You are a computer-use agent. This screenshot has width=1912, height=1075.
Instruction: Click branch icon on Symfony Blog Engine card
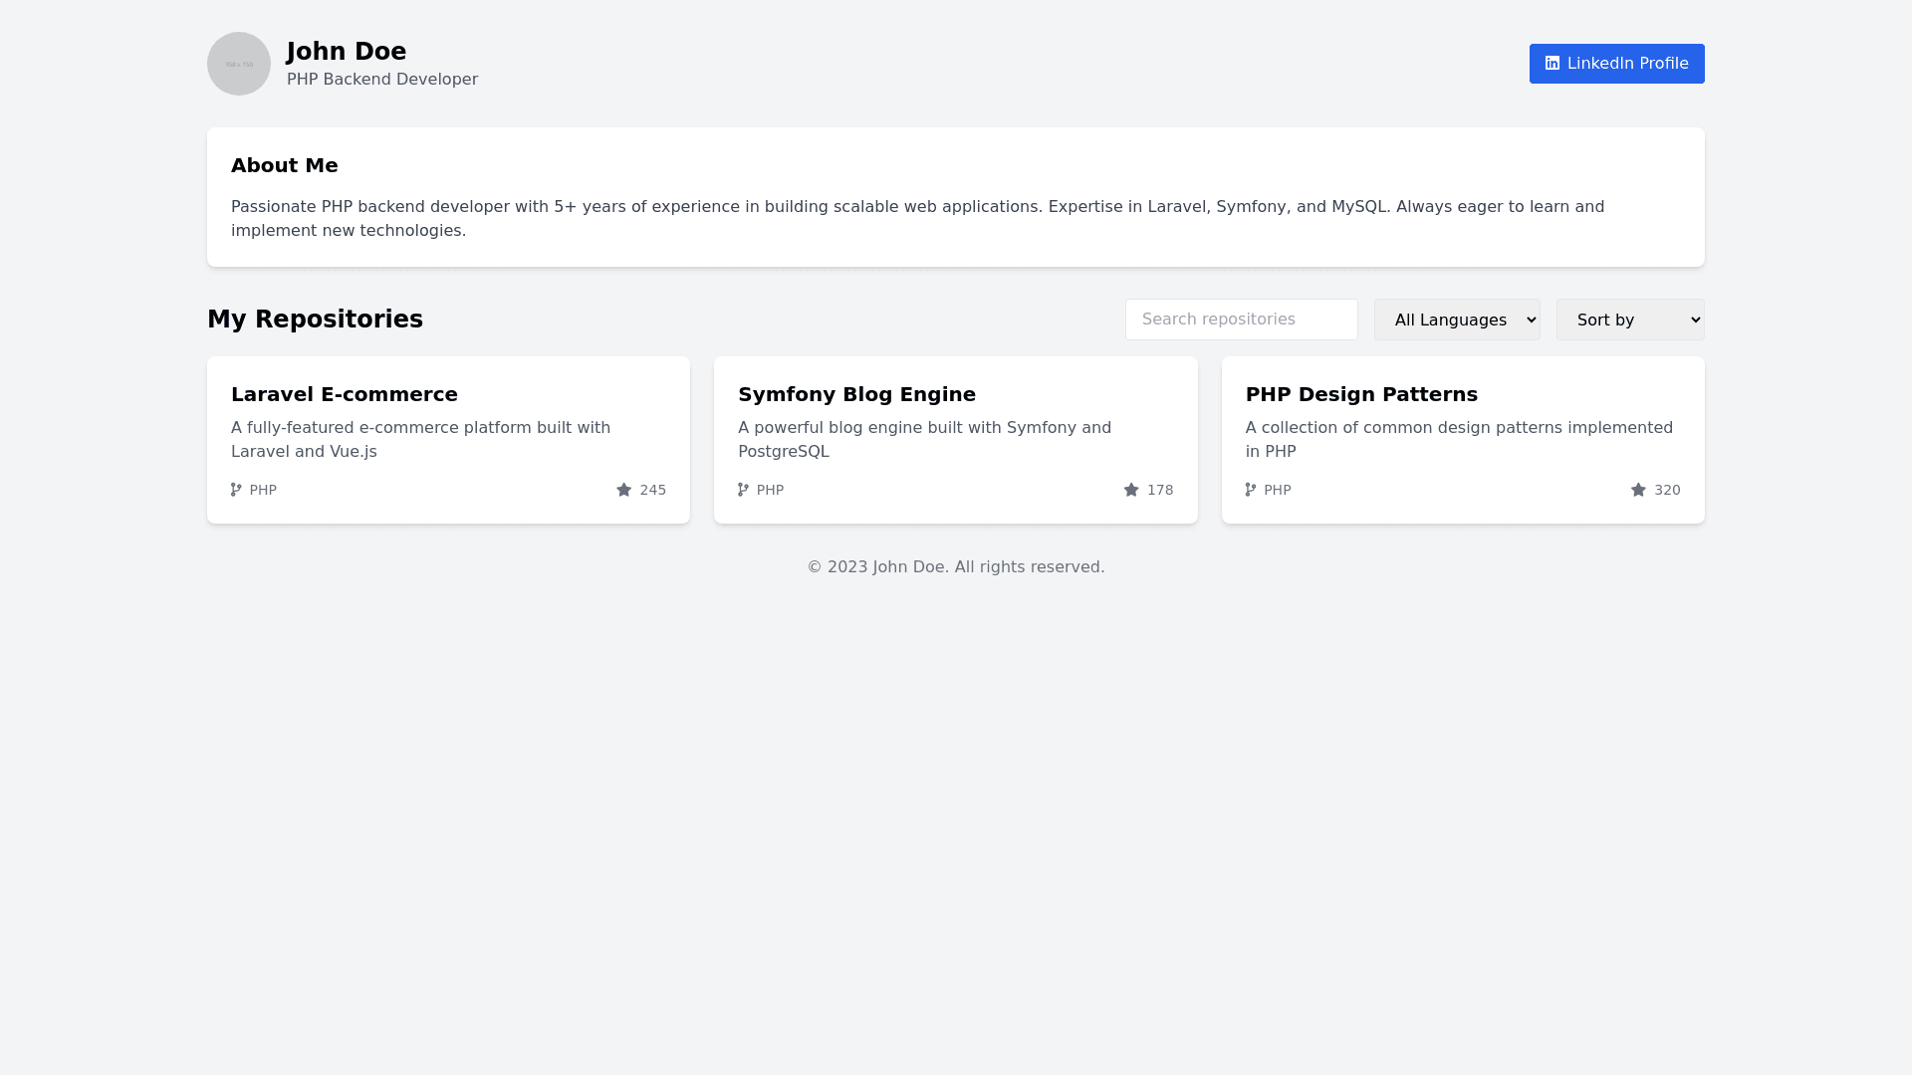(743, 490)
